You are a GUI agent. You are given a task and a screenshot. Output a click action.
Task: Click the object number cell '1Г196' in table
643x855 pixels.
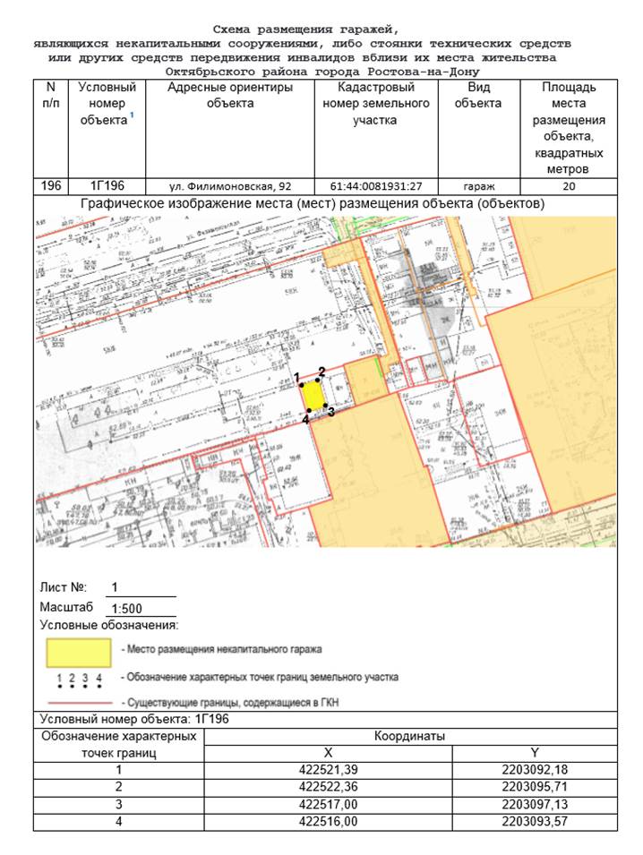(107, 186)
